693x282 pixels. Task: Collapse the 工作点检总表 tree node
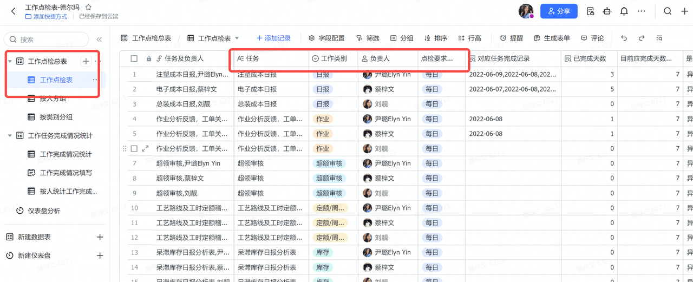coord(10,62)
